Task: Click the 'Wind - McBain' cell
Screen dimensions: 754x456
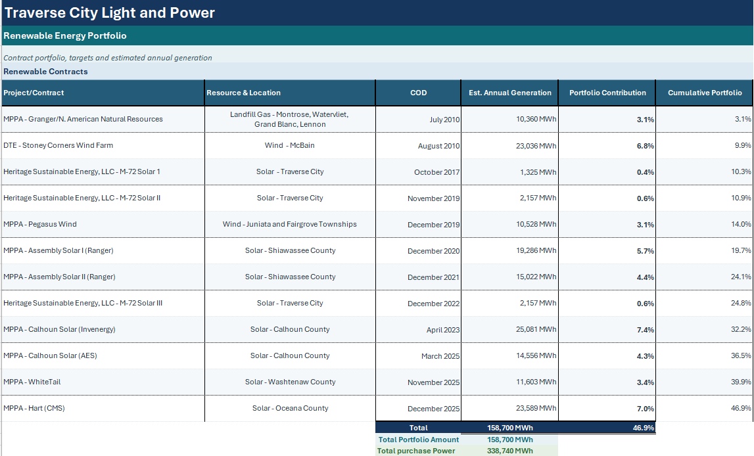Action: point(289,146)
